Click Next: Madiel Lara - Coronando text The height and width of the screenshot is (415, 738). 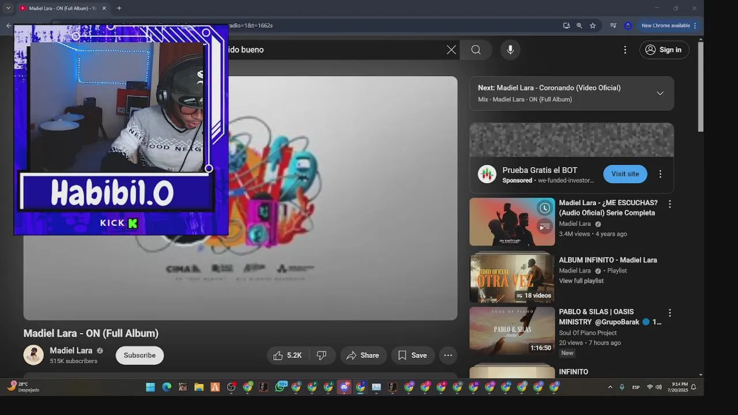(x=549, y=88)
